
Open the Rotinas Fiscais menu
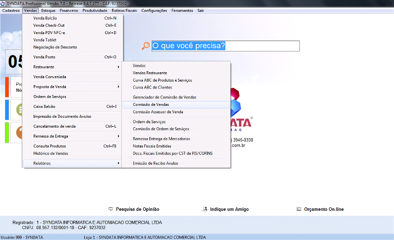(x=124, y=10)
